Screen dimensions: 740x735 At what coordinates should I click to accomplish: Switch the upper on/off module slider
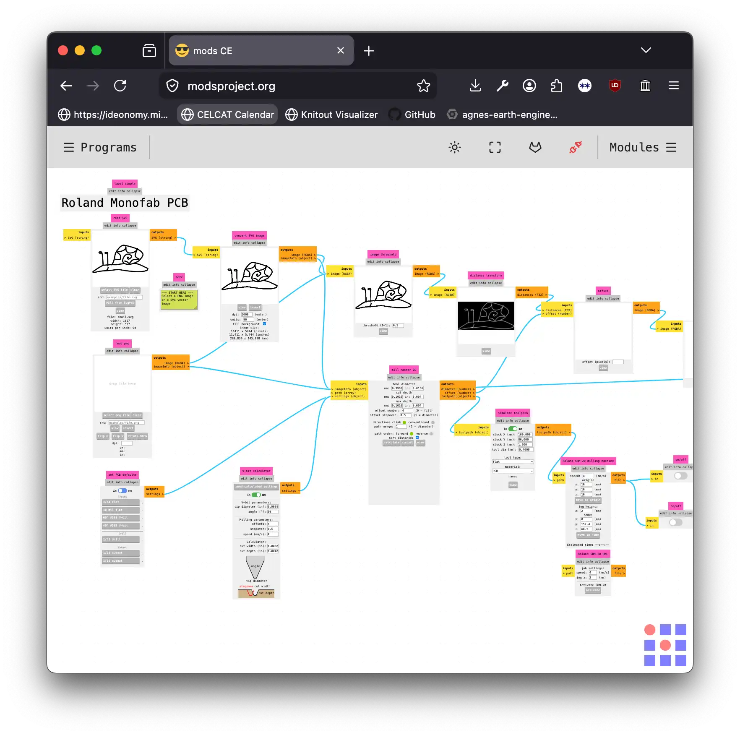(680, 476)
